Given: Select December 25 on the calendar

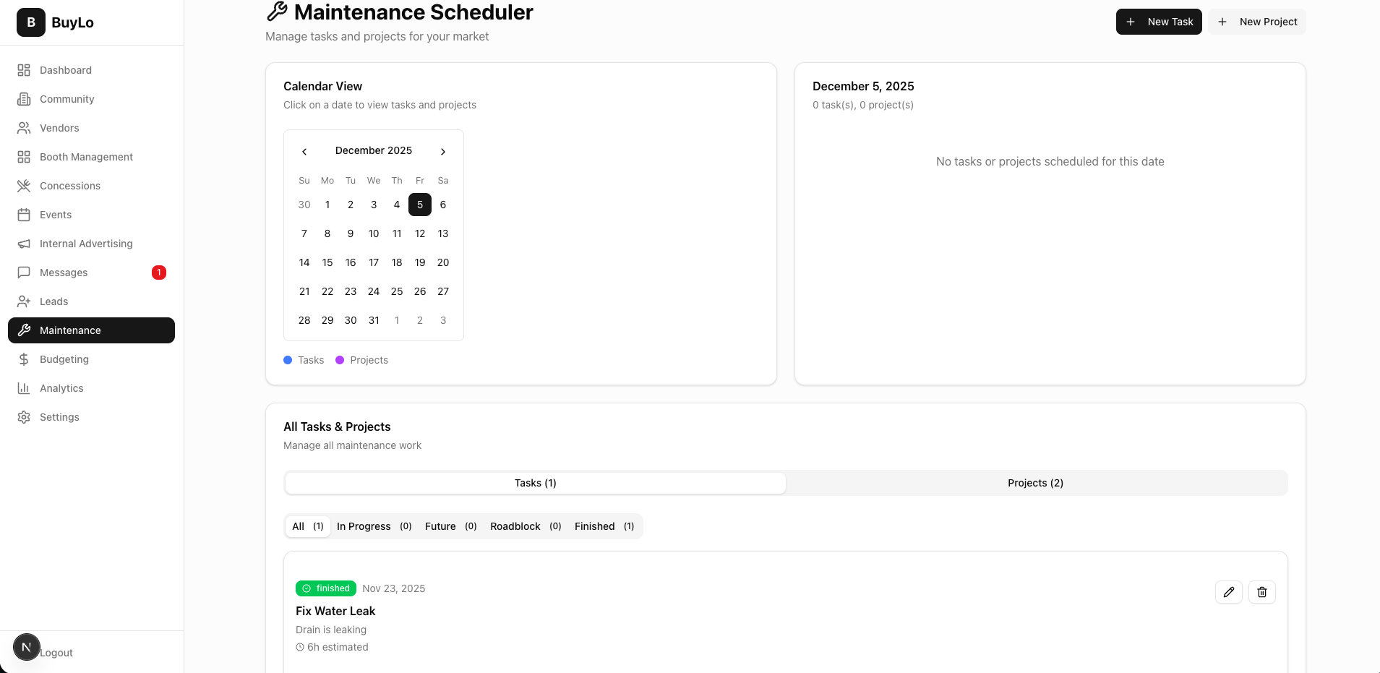Looking at the screenshot, I should [396, 291].
